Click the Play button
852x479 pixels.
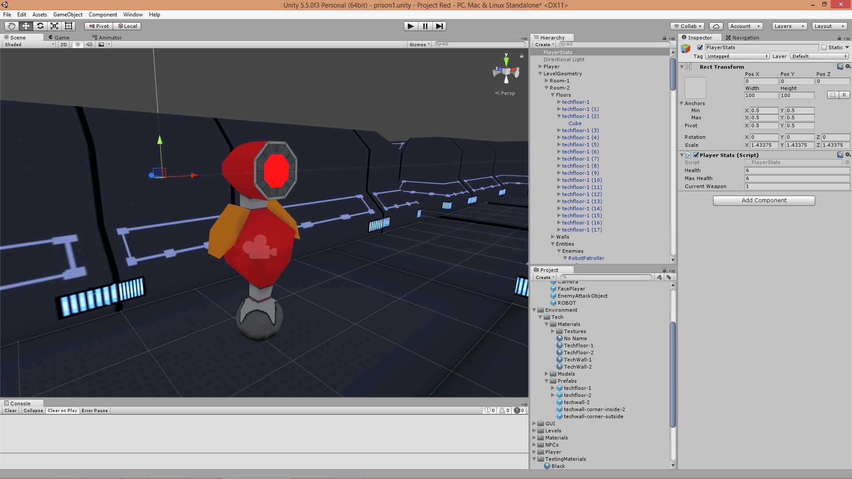point(411,26)
